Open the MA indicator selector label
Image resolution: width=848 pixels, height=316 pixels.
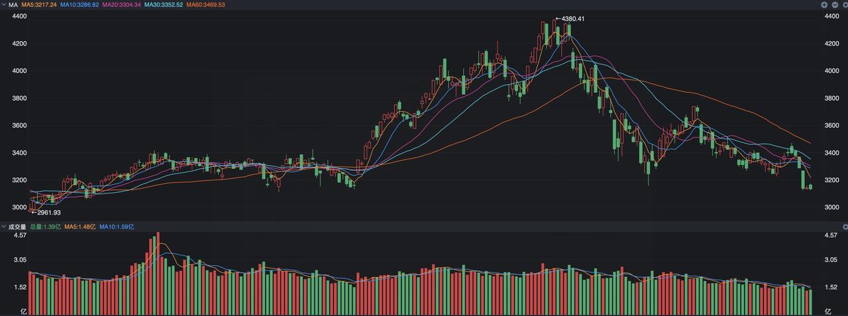point(13,5)
